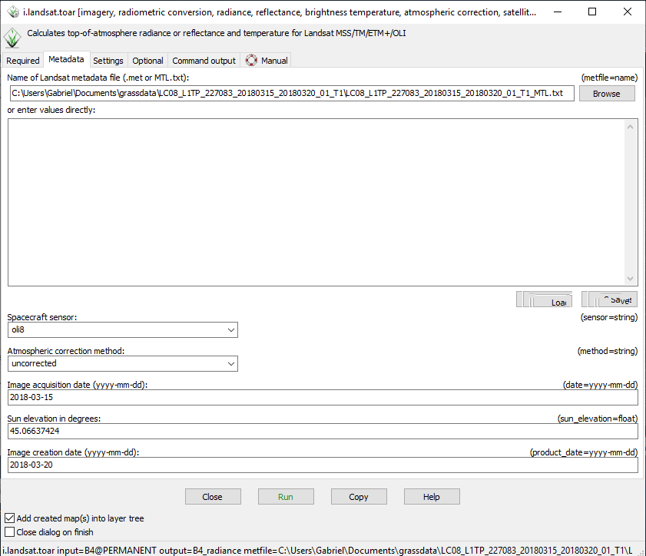Maximize the i.landsat.toar window
Screen dimensions: 646x556
point(592,12)
